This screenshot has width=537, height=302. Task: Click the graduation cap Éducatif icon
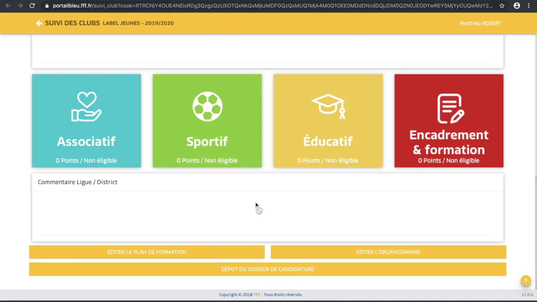pyautogui.click(x=328, y=107)
